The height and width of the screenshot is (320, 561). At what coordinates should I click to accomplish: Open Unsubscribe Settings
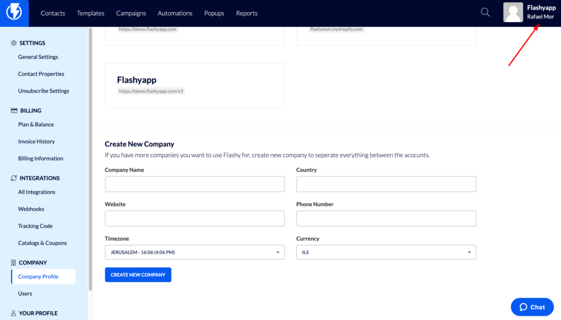44,91
